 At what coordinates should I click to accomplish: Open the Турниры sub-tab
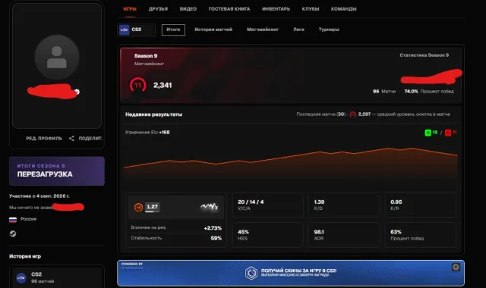tap(329, 30)
